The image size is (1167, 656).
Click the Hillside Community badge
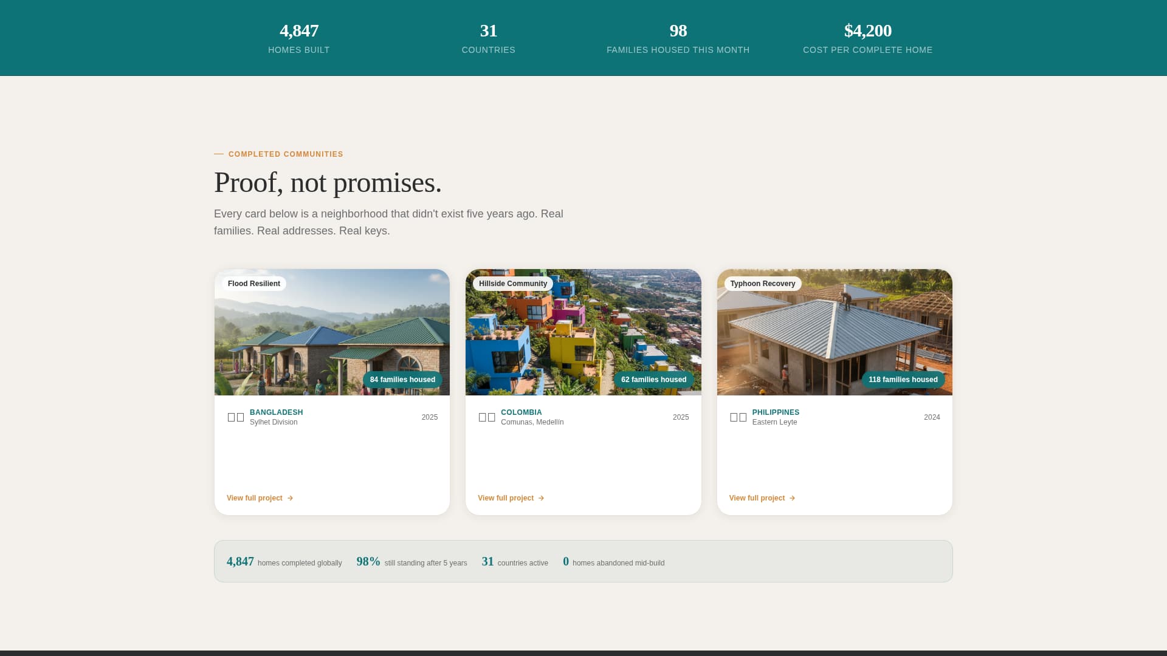pos(512,284)
